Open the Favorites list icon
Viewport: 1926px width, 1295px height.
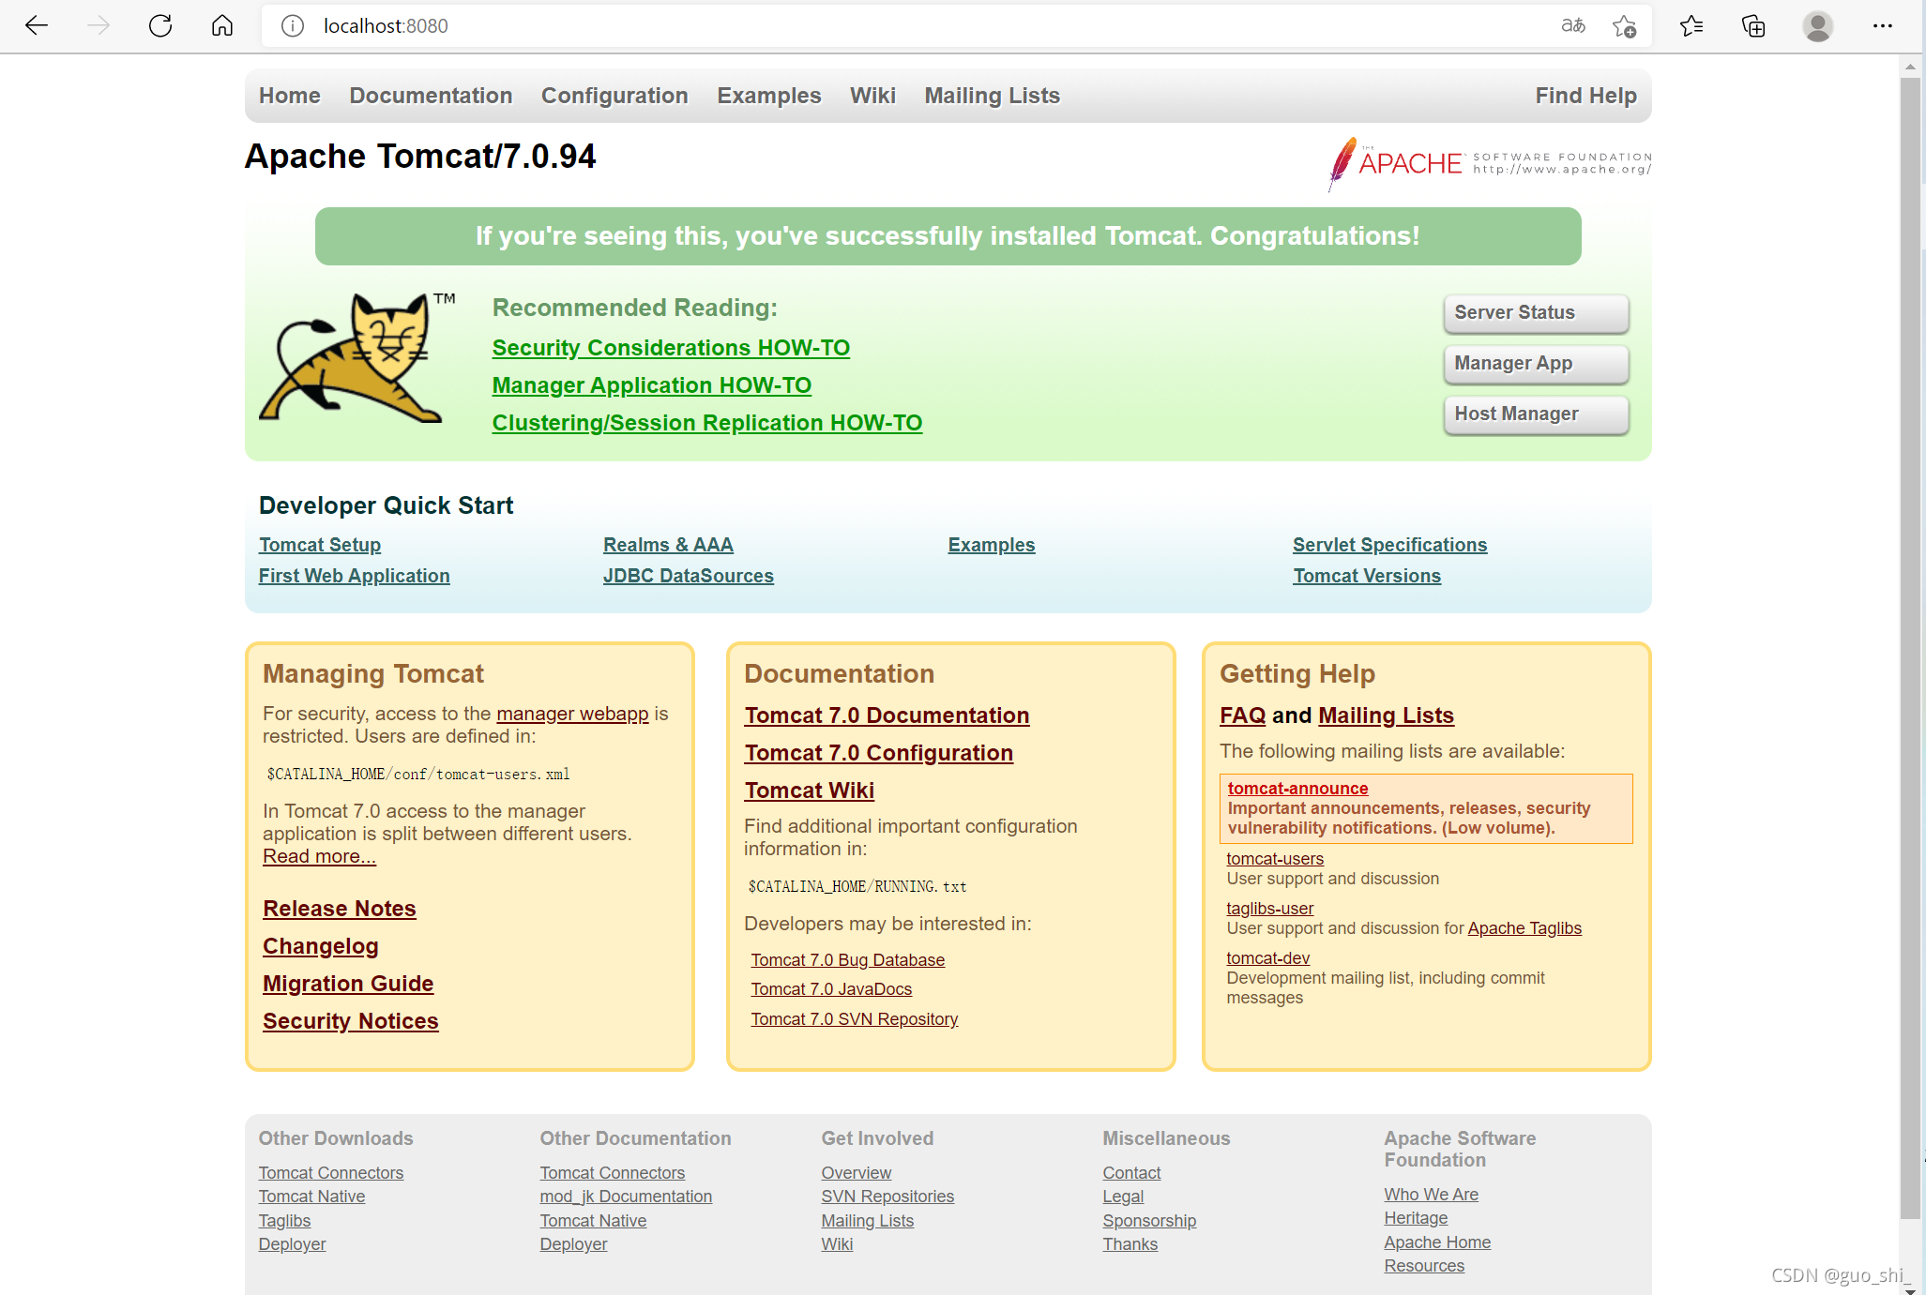pos(1691,26)
